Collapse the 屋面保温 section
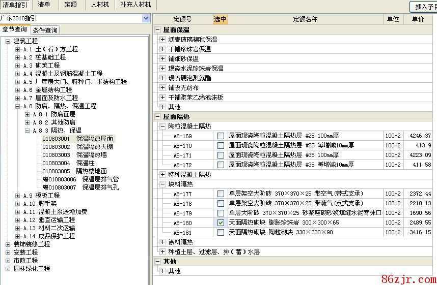This screenshot has height=285, width=437. tap(158, 30)
